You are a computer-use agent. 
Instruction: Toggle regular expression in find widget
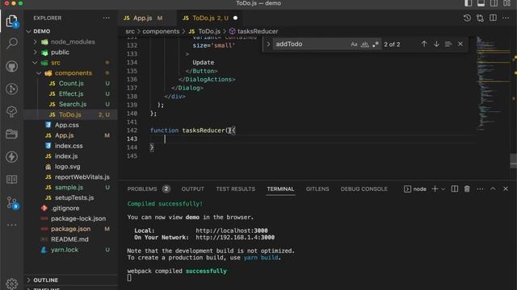[375, 44]
